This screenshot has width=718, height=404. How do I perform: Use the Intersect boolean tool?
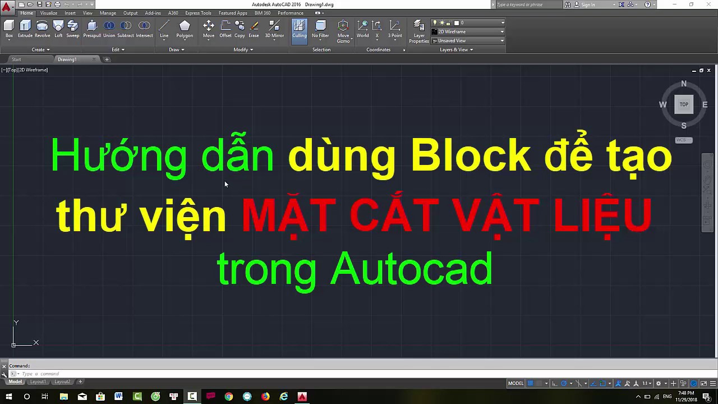144,29
